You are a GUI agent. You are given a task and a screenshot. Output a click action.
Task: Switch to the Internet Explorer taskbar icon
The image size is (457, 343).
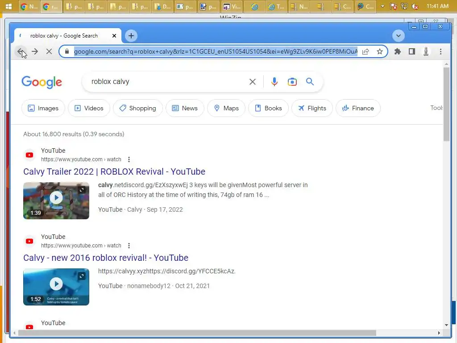click(254, 6)
